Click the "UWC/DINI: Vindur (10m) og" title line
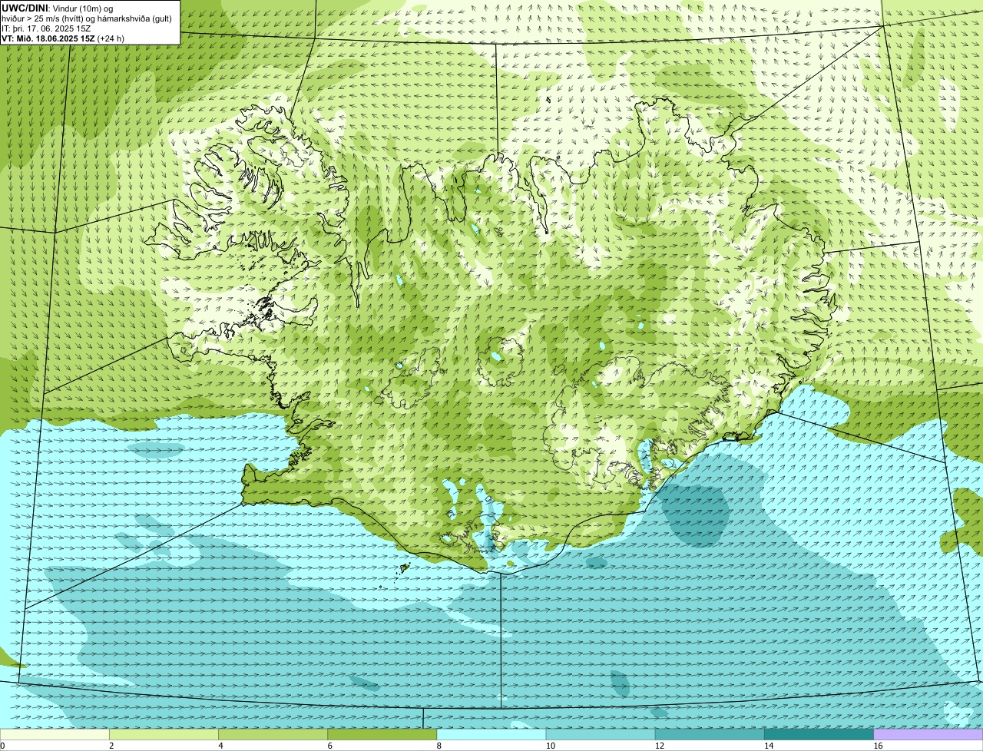 pos(57,8)
